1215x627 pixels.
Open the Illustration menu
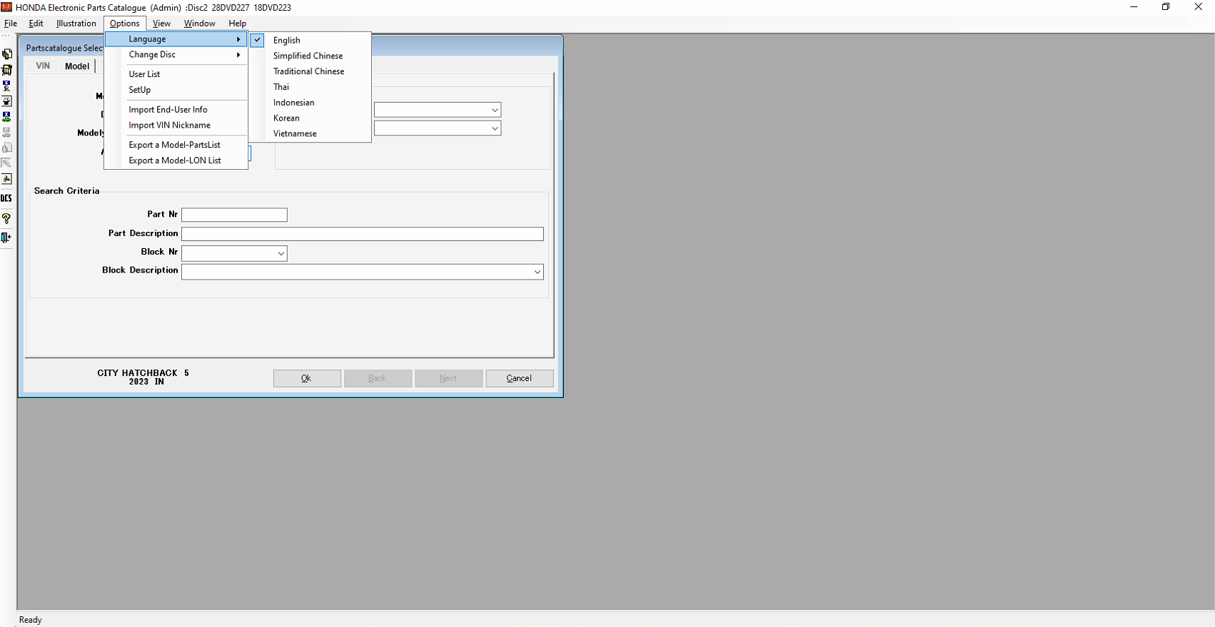(76, 24)
